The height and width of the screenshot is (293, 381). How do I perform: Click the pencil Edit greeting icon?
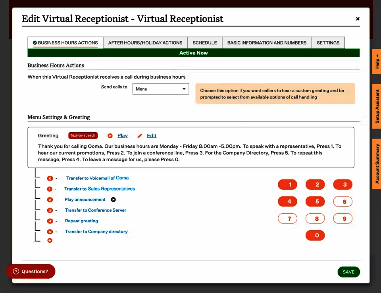140,136
